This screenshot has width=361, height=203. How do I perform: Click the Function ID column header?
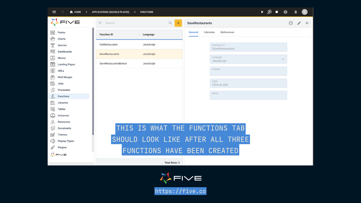[x=106, y=34]
